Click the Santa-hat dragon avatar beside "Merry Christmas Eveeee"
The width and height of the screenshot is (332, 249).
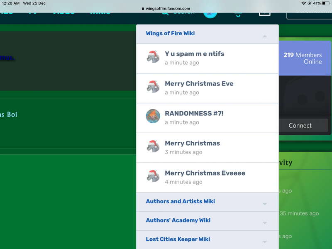tap(153, 176)
